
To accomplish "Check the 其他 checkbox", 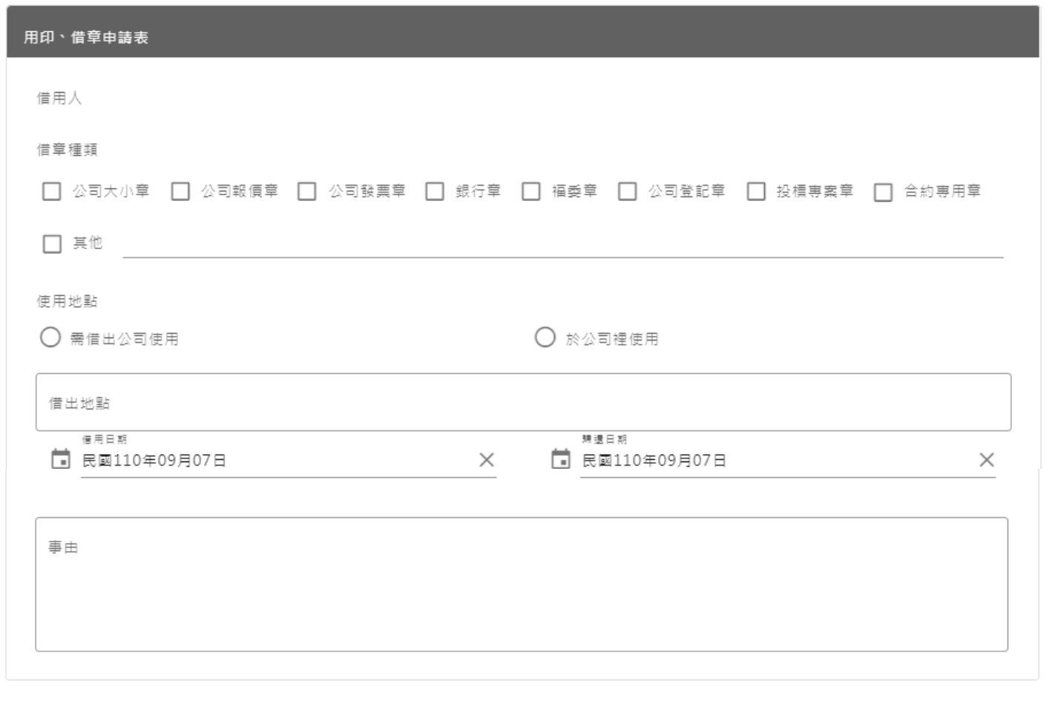I will (x=52, y=243).
